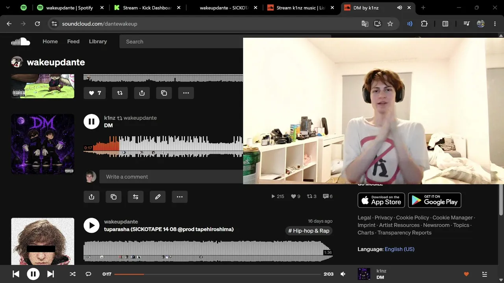The image size is (504, 283).
Task: Switch to the pinned Spotify tab
Action: (x=24, y=7)
